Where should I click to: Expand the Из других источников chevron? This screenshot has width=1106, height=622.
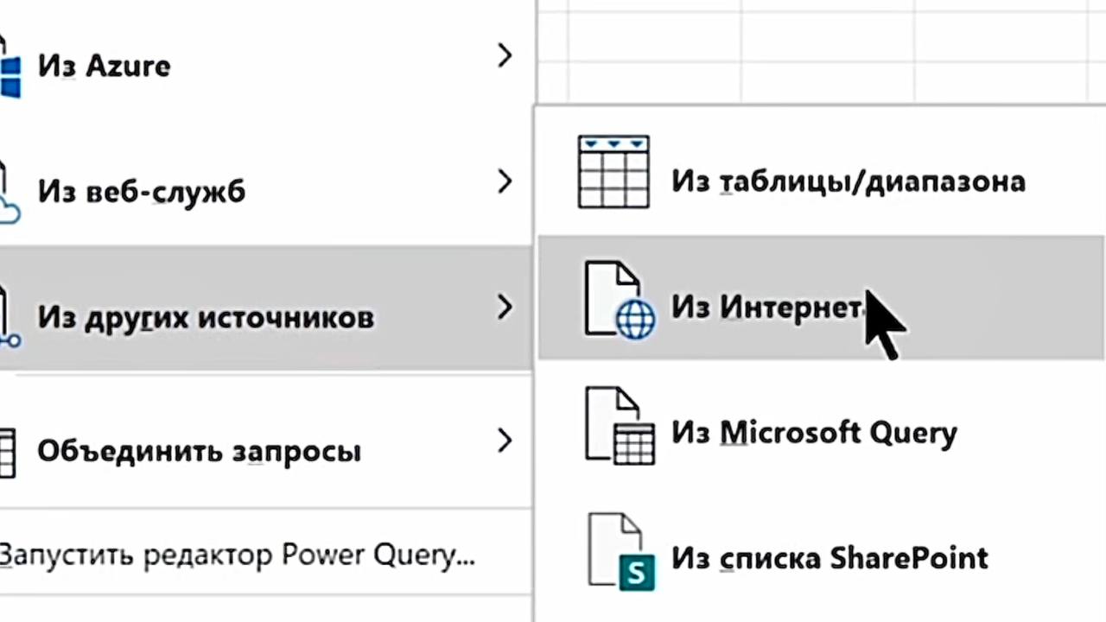(x=505, y=307)
